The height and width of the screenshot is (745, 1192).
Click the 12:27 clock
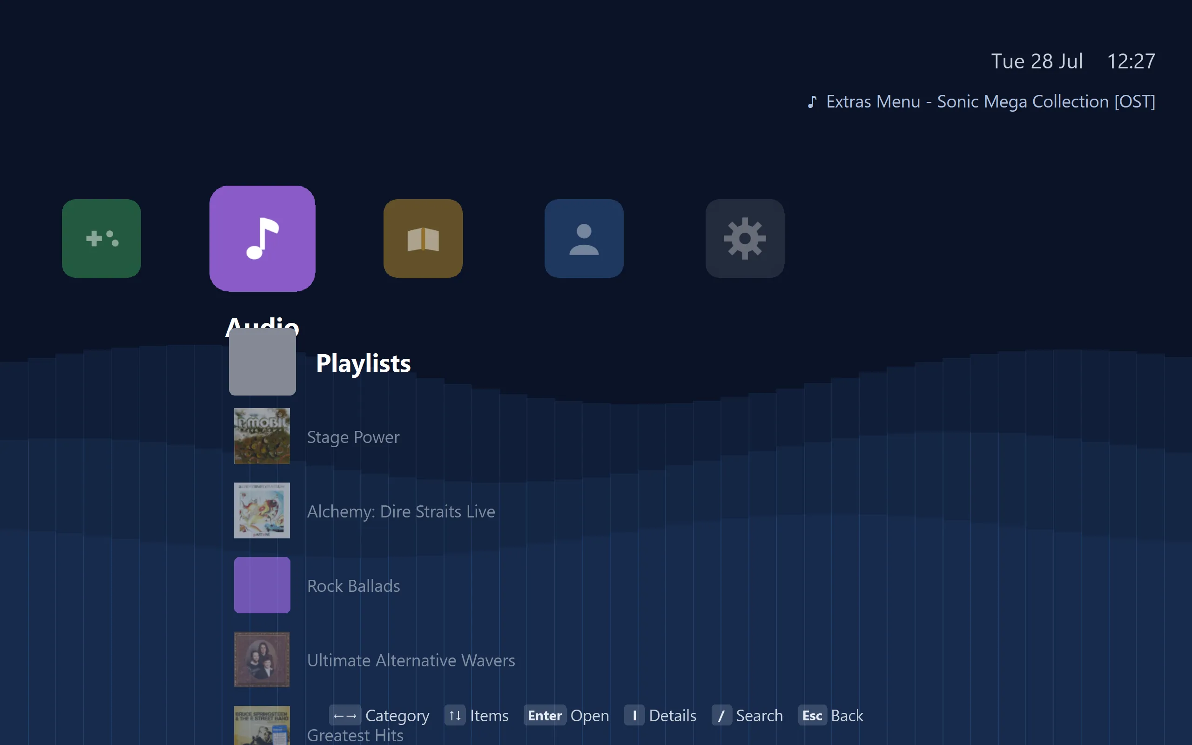tap(1131, 61)
